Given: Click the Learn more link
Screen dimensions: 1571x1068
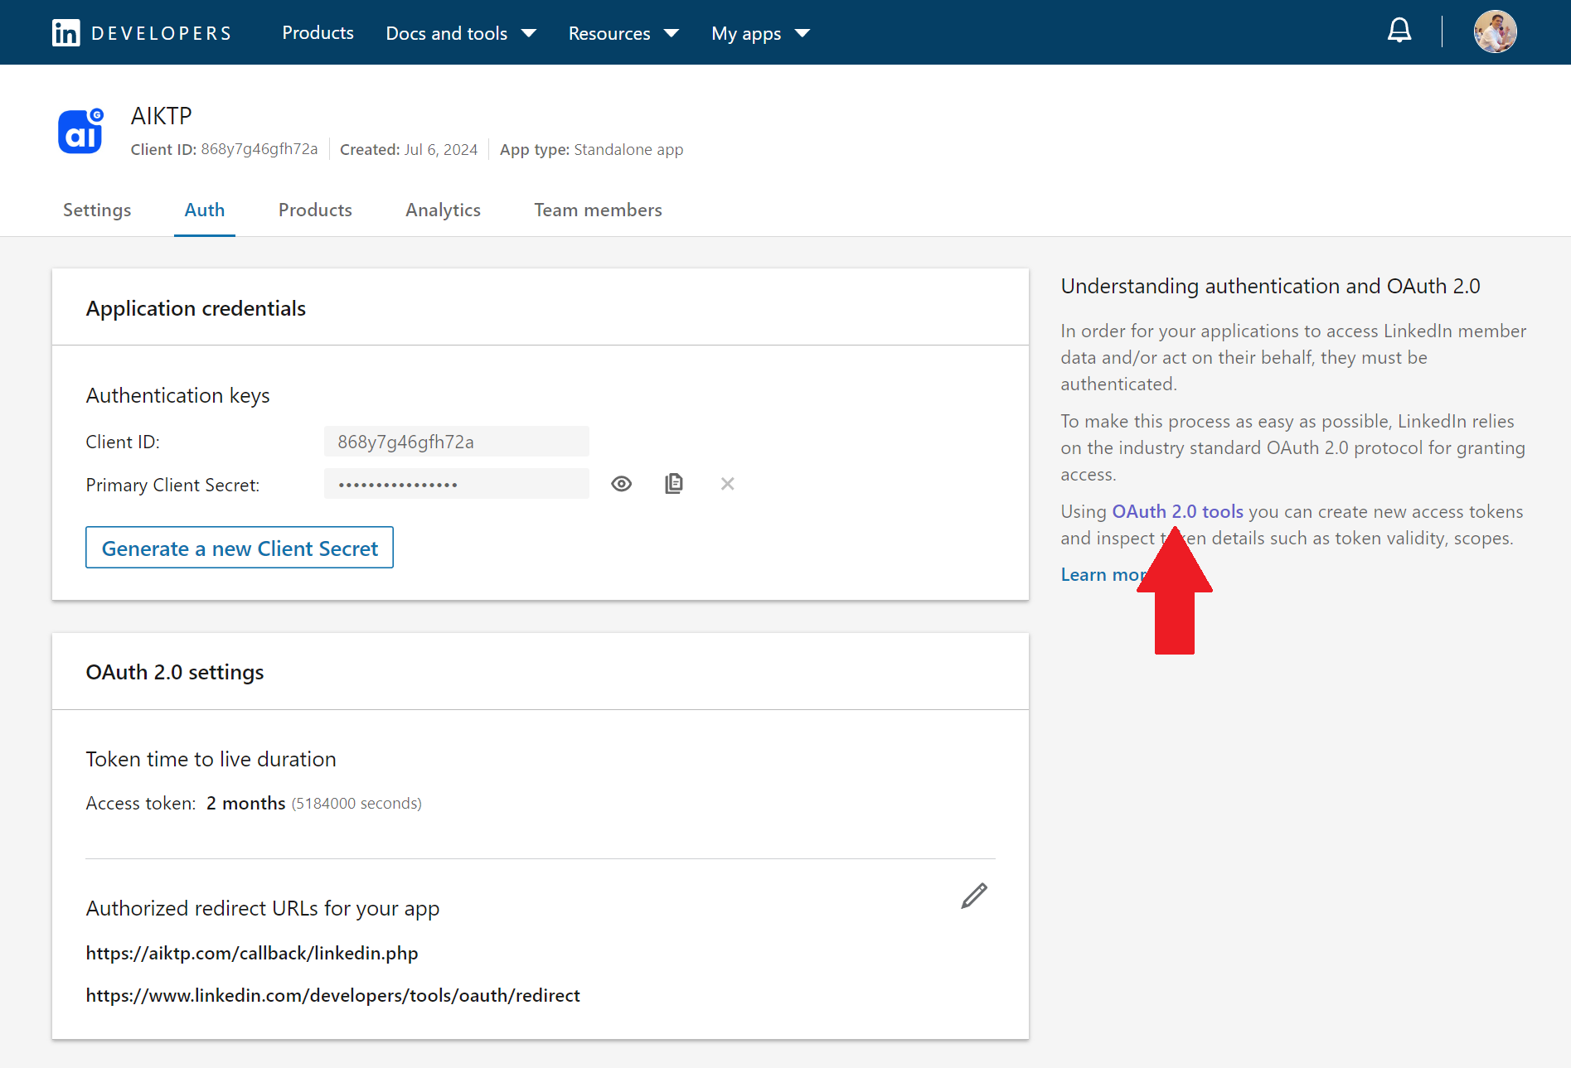Looking at the screenshot, I should (x=1098, y=575).
